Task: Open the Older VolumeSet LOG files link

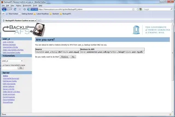Action: pyautogui.click(x=13, y=50)
